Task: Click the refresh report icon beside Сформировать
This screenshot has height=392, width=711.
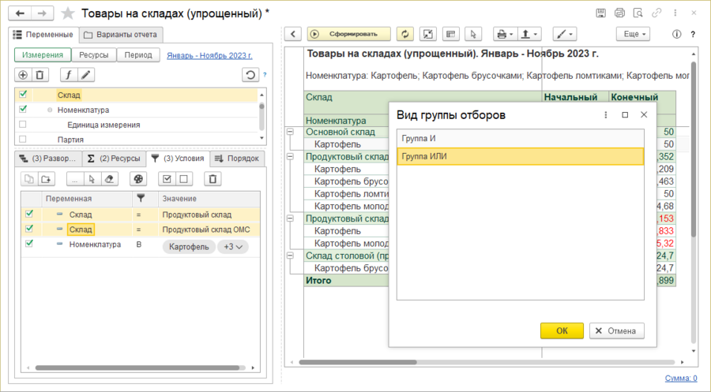Action: coord(406,34)
